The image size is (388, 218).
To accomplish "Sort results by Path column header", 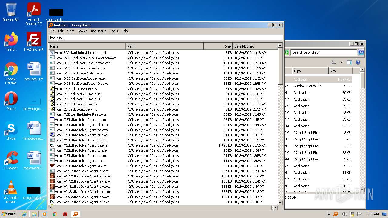I will tap(165, 46).
